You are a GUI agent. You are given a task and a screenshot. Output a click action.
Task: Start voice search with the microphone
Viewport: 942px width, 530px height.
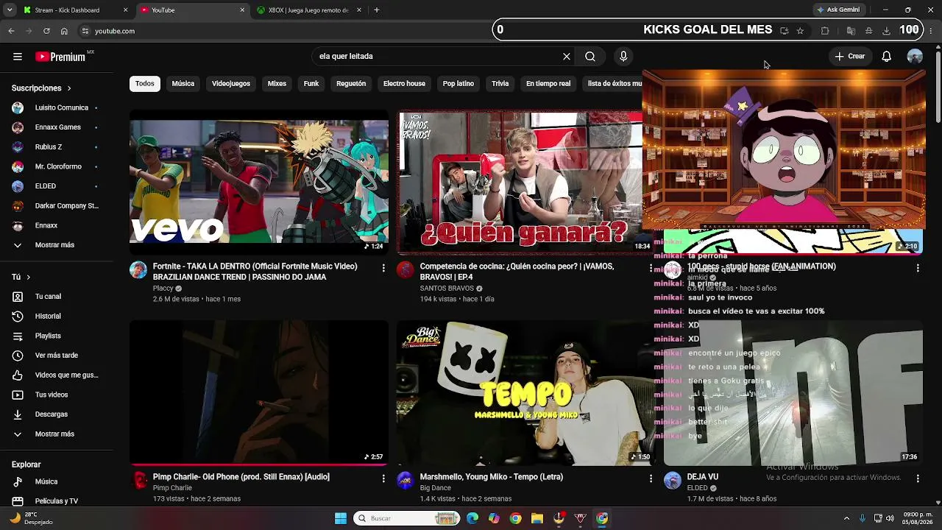(x=623, y=57)
